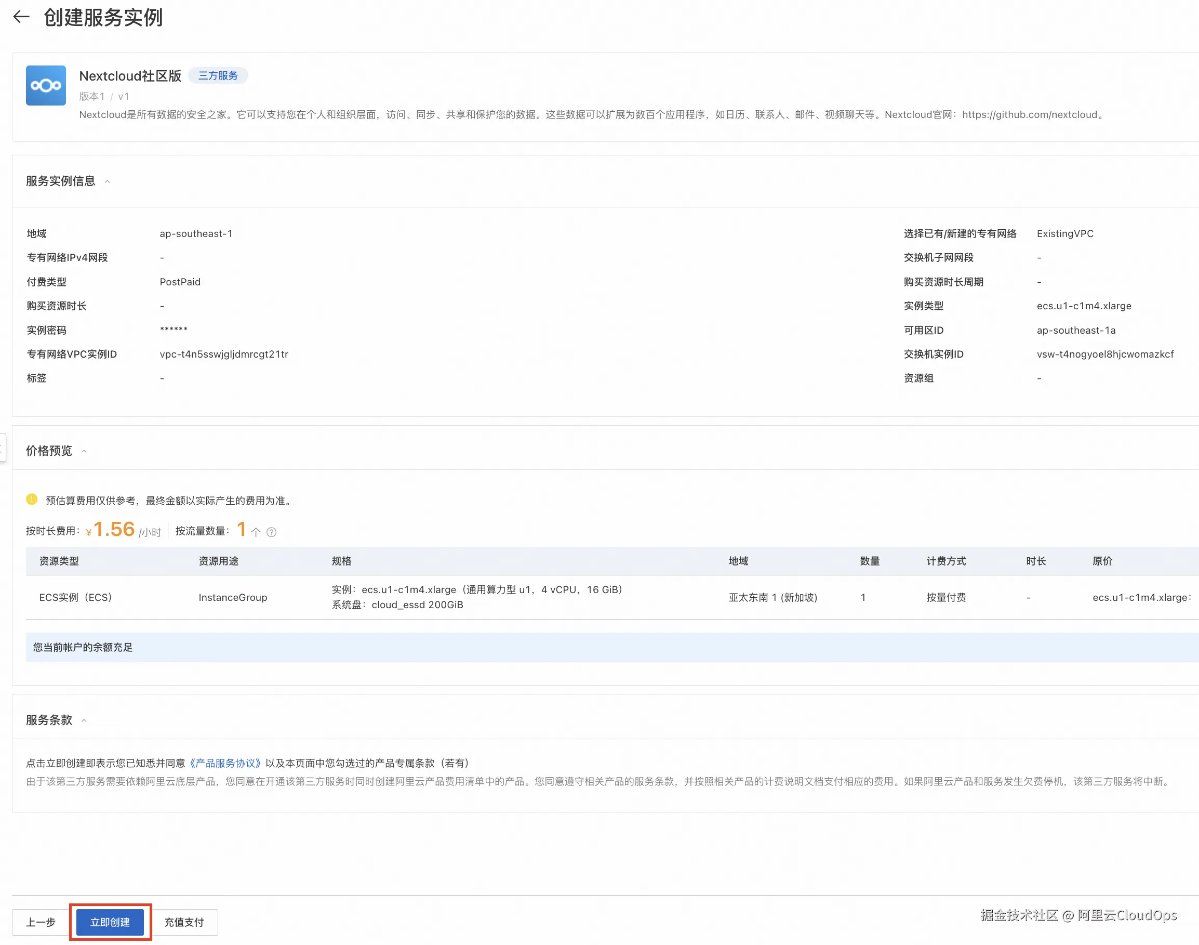Click the help question-mark icon

point(272,532)
